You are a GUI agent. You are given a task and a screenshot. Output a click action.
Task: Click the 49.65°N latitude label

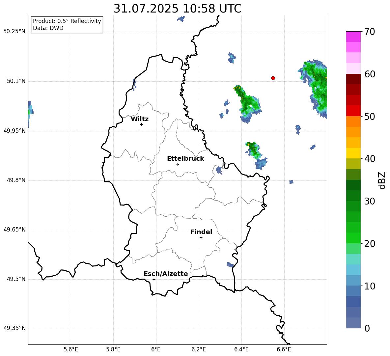click(x=14, y=230)
